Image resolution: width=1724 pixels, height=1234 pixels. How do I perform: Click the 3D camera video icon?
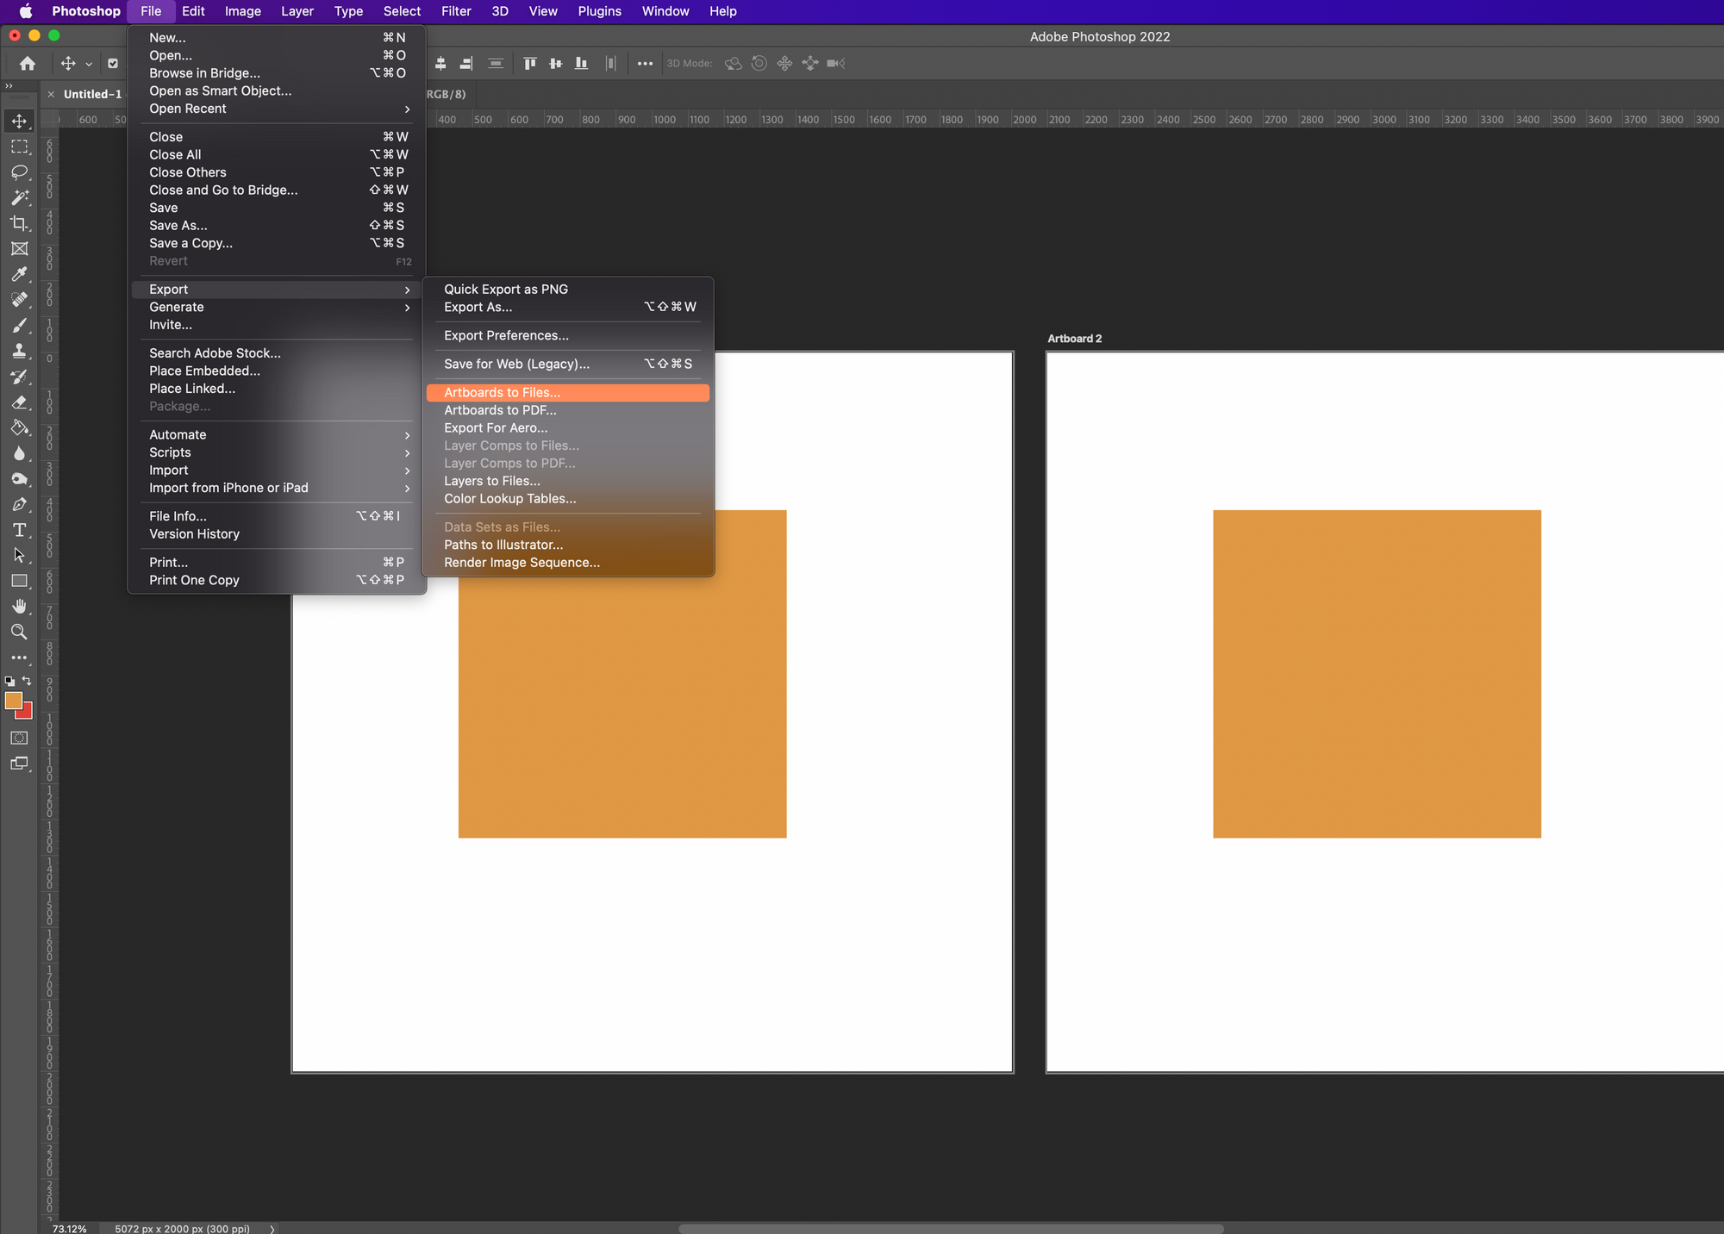[836, 63]
